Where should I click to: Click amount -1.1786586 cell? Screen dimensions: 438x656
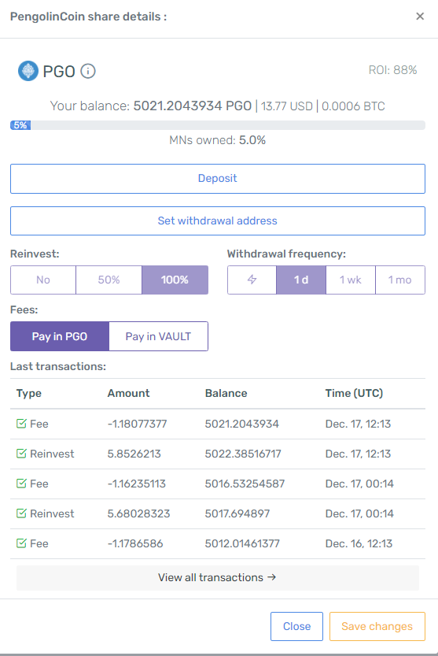pos(135,543)
